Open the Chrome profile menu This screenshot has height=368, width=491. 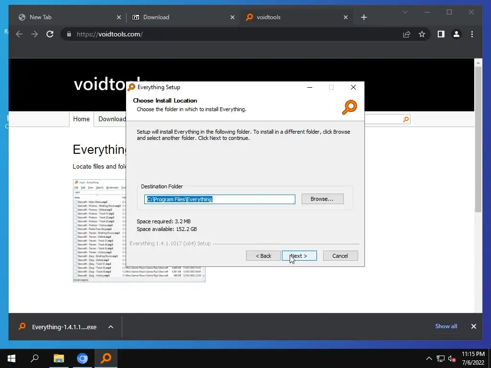456,34
